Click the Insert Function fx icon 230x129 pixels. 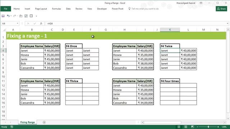[41, 23]
